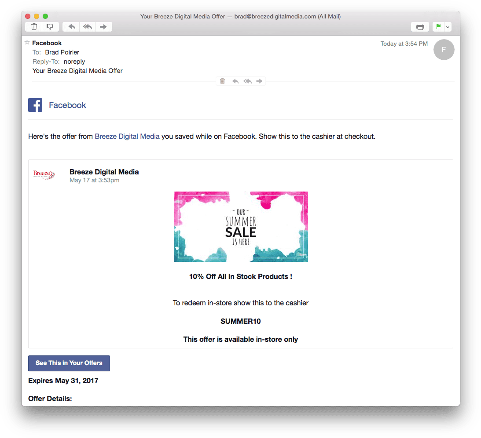Reply using the toolbar reply arrow
Image resolution: width=481 pixels, height=438 pixels.
71,26
